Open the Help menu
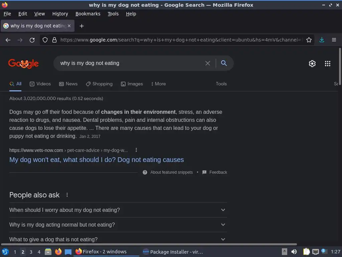Image resolution: width=342 pixels, height=257 pixels. [x=131, y=14]
